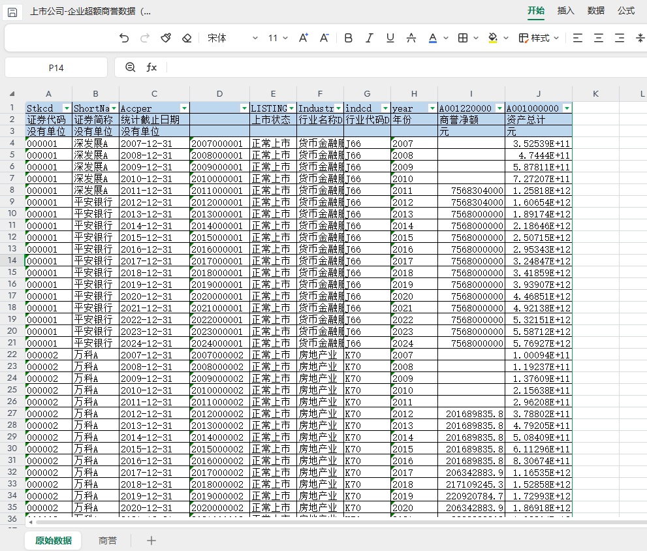Open the year column filter dropdown
This screenshot has width=647, height=551.
click(432, 108)
